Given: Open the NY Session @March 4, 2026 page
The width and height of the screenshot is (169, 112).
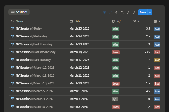Looking at the screenshot, I should pyautogui.click(x=34, y=99).
